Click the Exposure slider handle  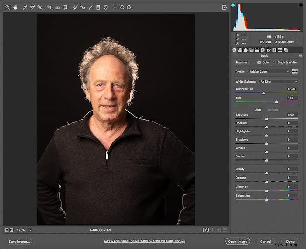pyautogui.click(x=267, y=119)
